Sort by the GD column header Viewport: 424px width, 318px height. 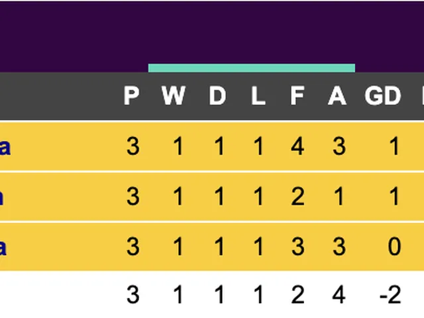[x=383, y=97]
